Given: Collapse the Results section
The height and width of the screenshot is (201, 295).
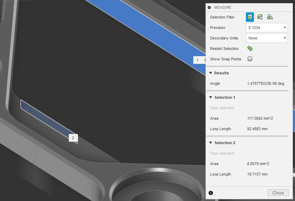Looking at the screenshot, I should click(x=211, y=73).
